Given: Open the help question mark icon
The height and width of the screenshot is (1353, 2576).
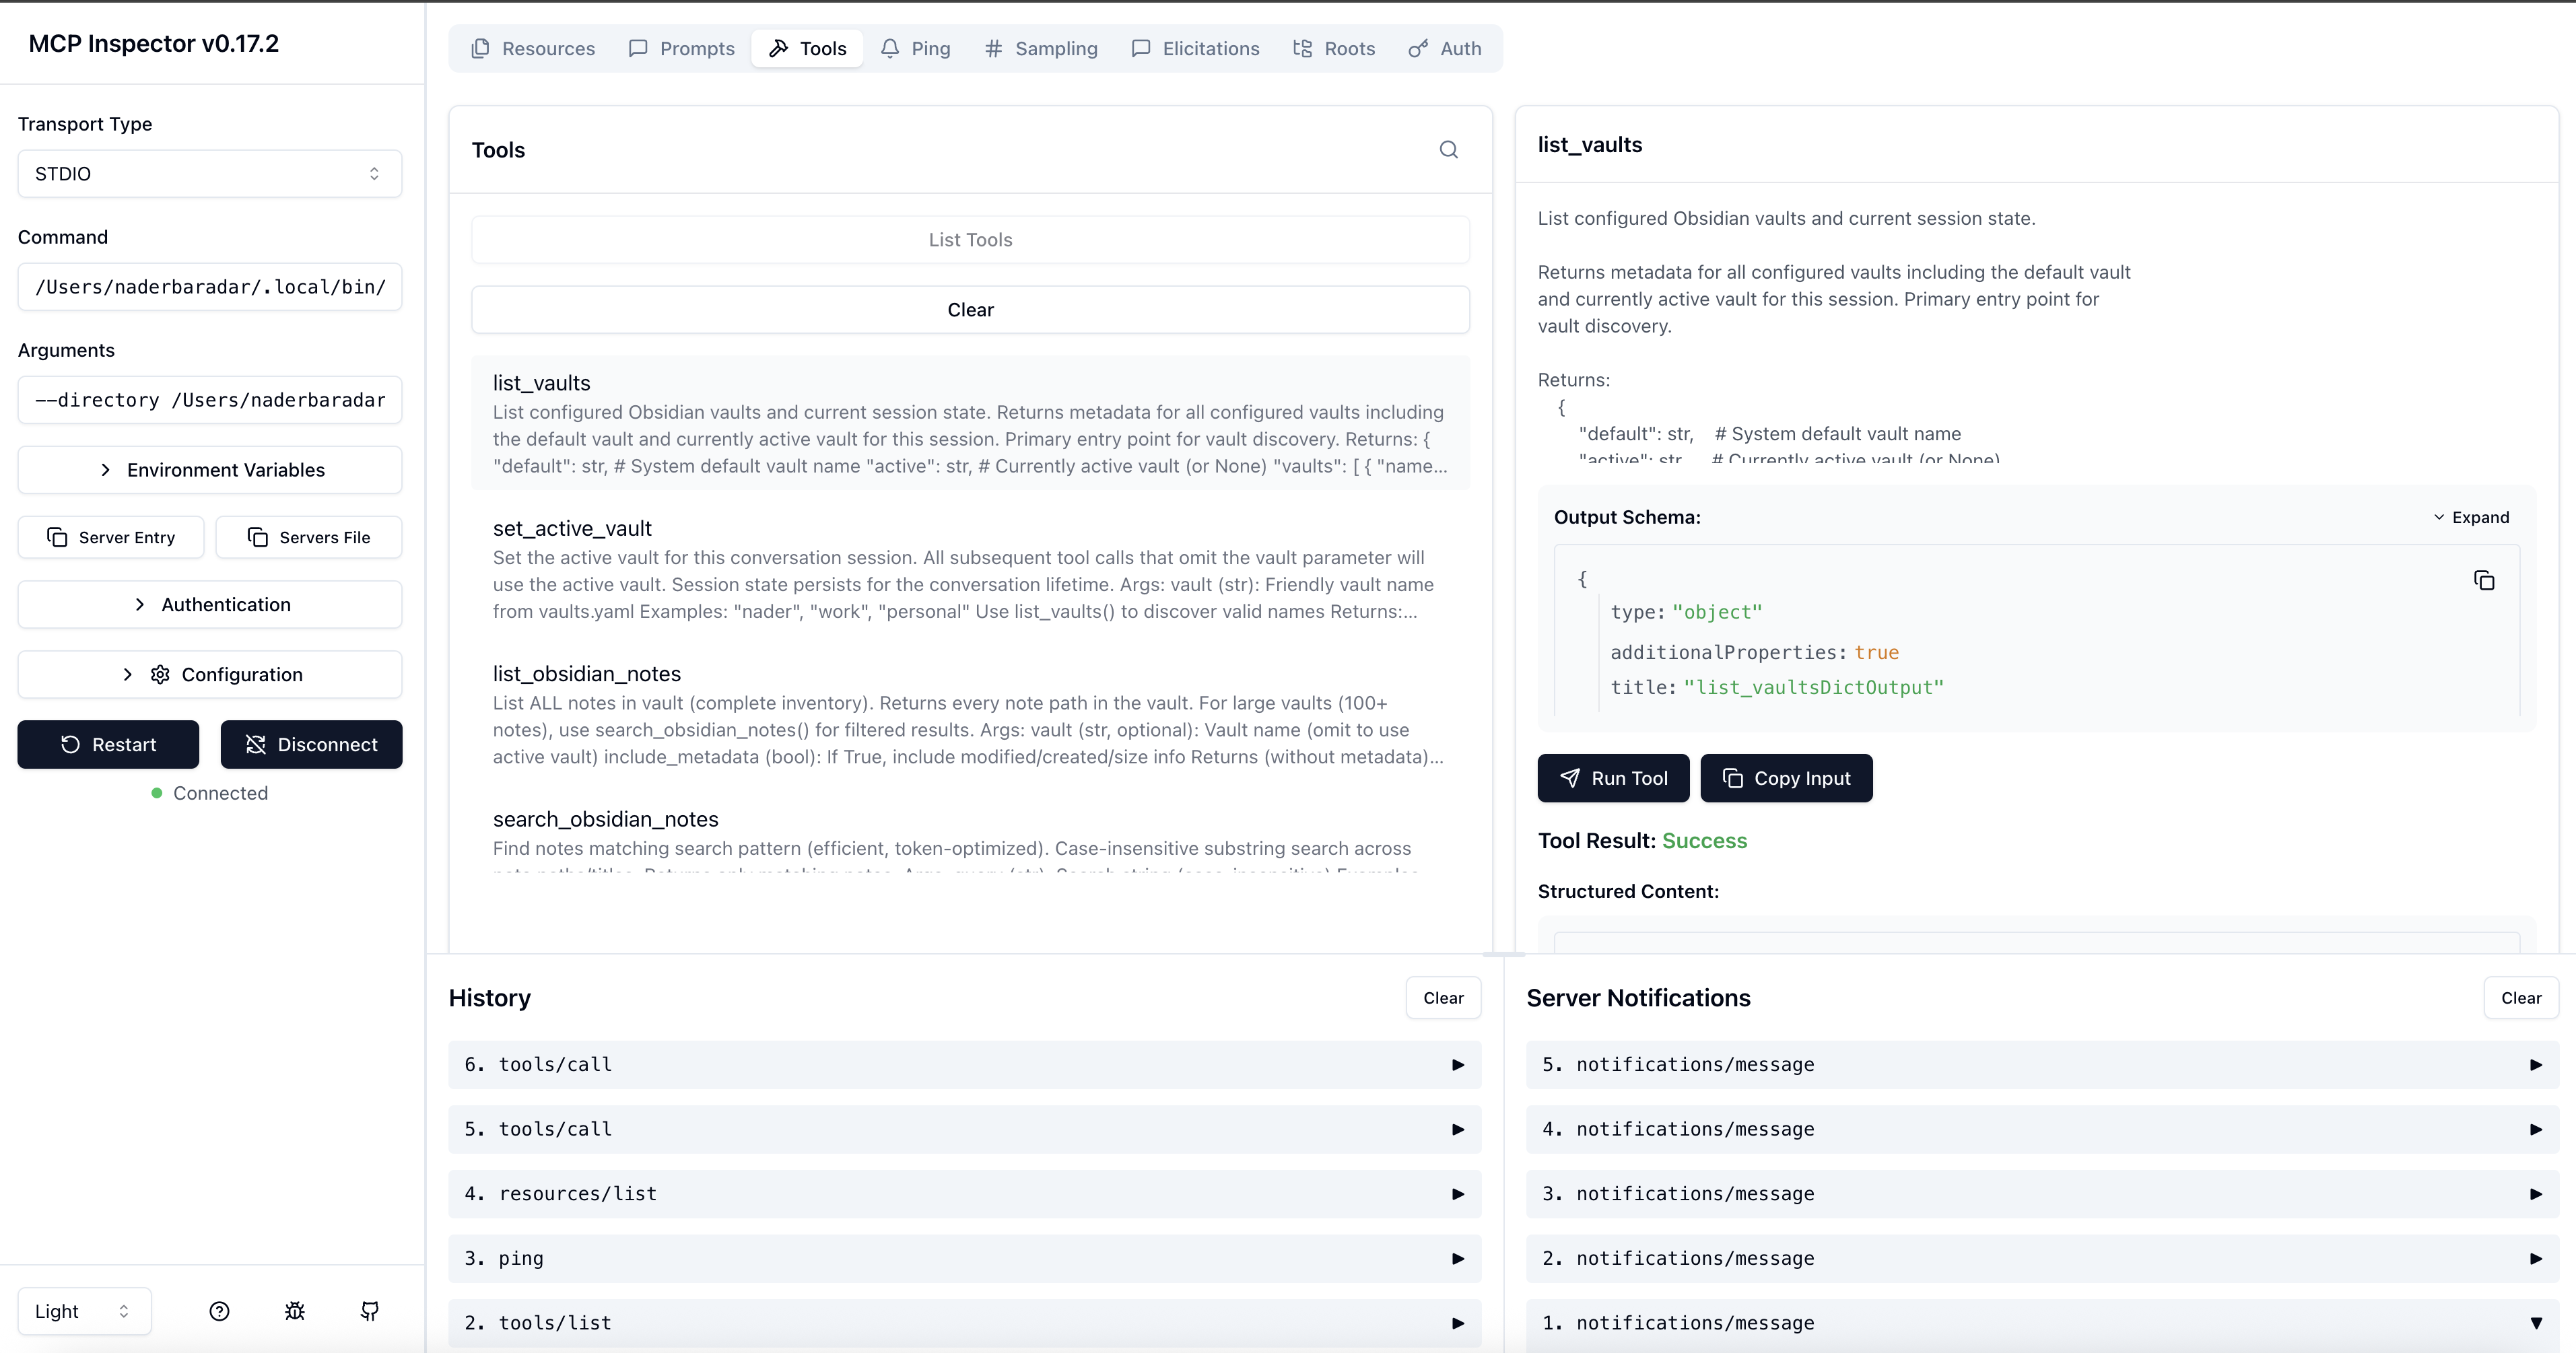Looking at the screenshot, I should coord(219,1311).
